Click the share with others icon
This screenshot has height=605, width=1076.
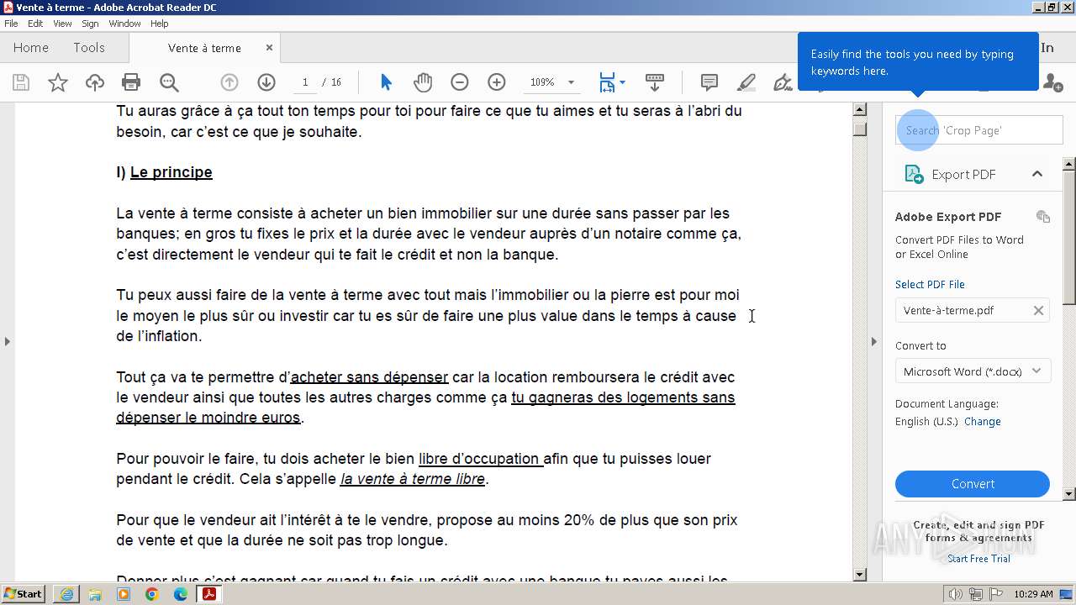click(x=1052, y=82)
